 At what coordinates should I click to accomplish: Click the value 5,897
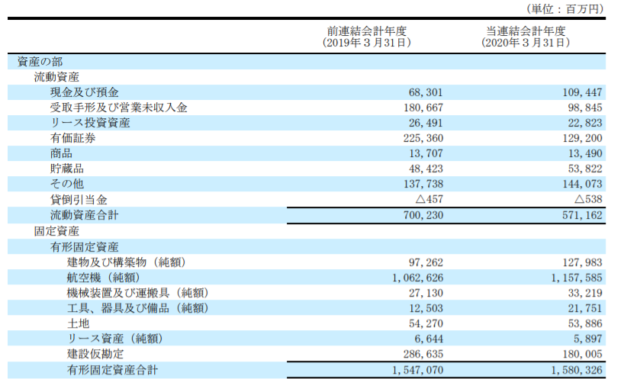tap(588, 339)
